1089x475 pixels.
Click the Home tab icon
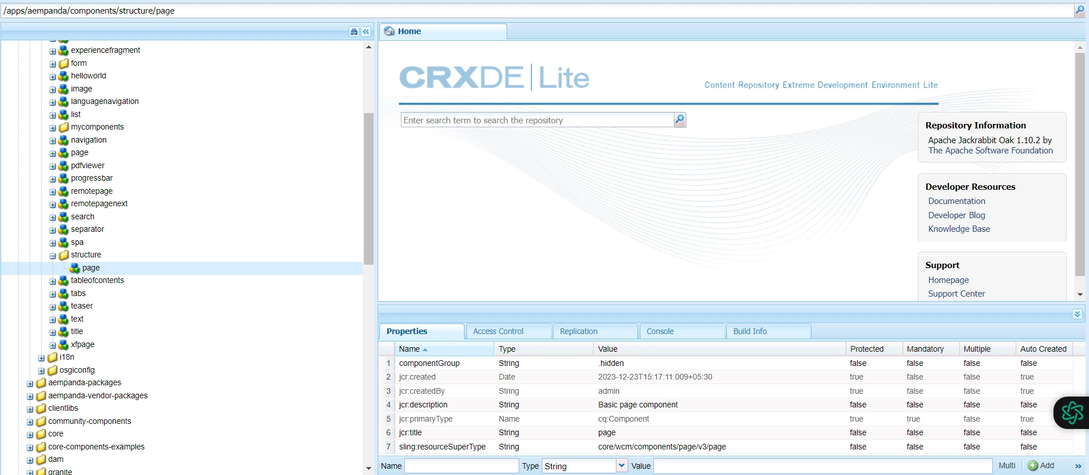click(390, 31)
